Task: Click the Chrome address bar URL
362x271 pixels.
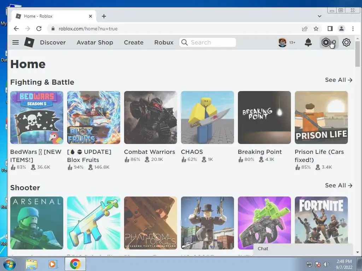Action: pyautogui.click(x=88, y=29)
